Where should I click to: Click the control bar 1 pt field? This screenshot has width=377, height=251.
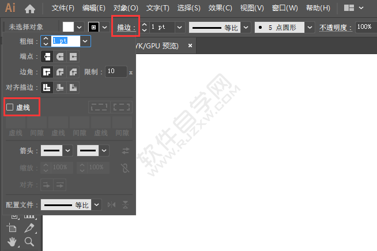pyautogui.click(x=162, y=27)
